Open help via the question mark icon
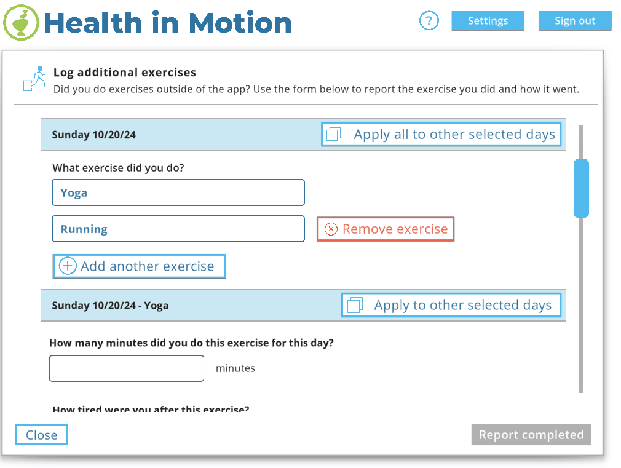This screenshot has height=468, width=621. [x=429, y=21]
